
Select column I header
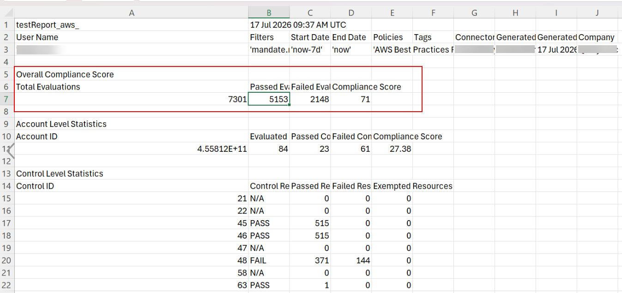tap(556, 13)
